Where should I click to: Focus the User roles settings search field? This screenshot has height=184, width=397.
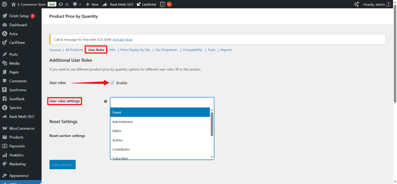pyautogui.click(x=162, y=102)
